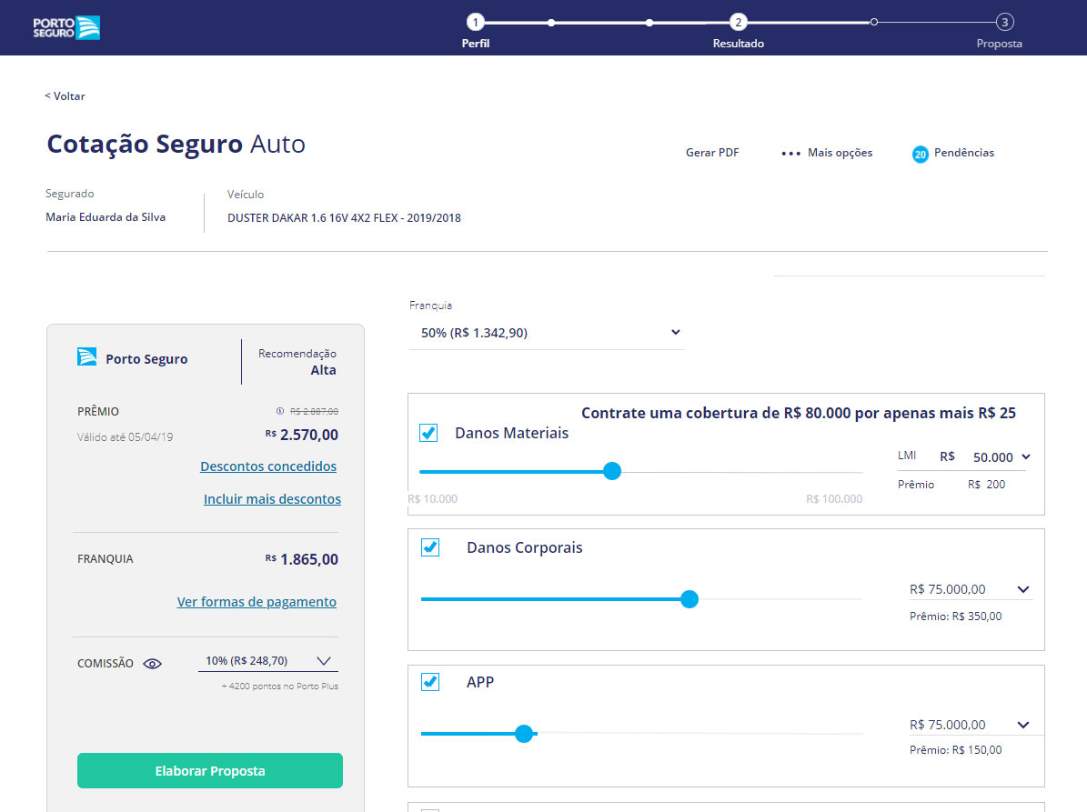Toggle the Comissão visibility eye icon
The width and height of the screenshot is (1087, 812).
pyautogui.click(x=152, y=663)
